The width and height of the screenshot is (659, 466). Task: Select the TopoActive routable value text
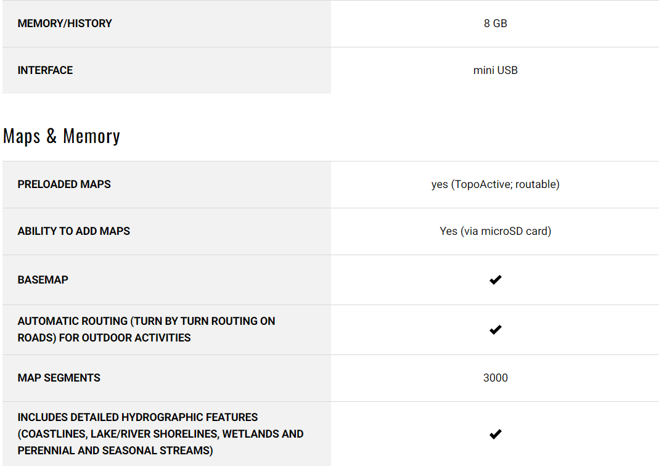coord(495,184)
